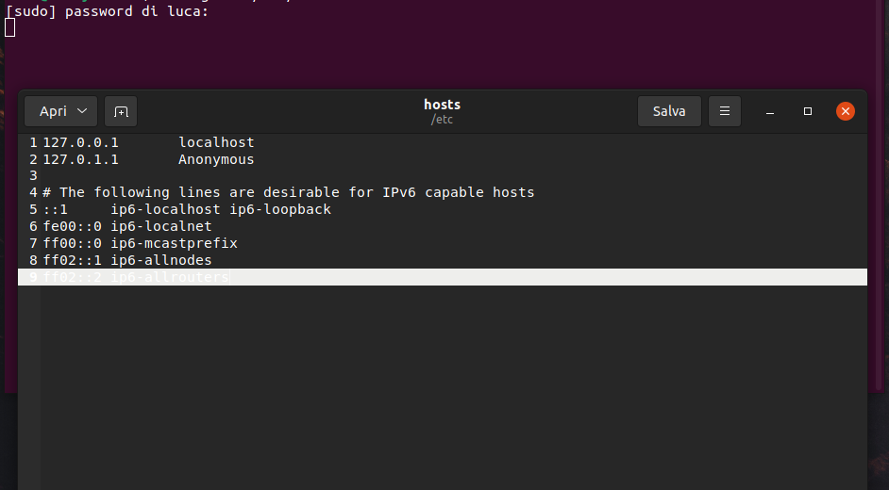Maximize the hosts editor window

[x=808, y=111]
